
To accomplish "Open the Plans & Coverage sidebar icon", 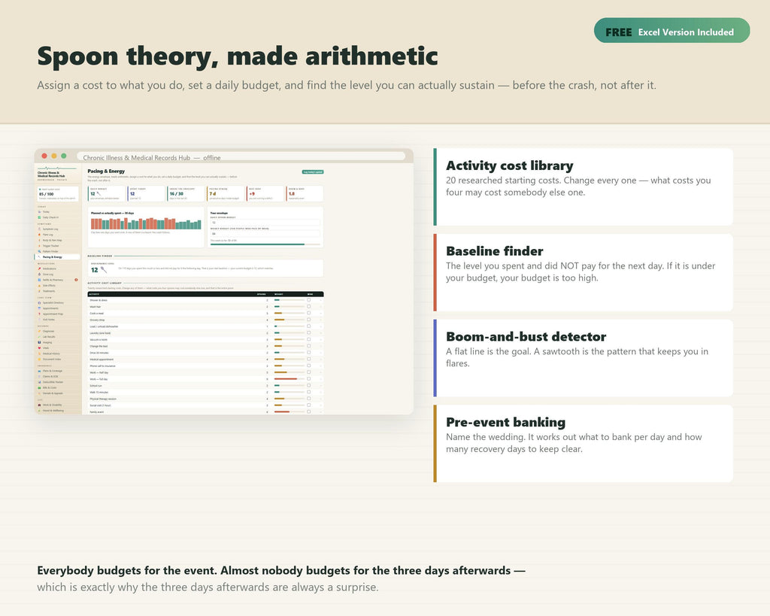I will [39, 371].
